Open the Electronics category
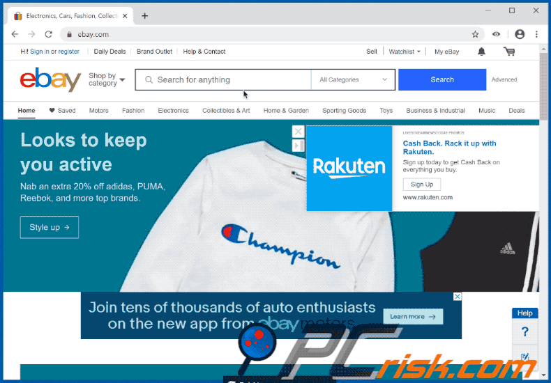The width and height of the screenshot is (551, 383). click(173, 111)
